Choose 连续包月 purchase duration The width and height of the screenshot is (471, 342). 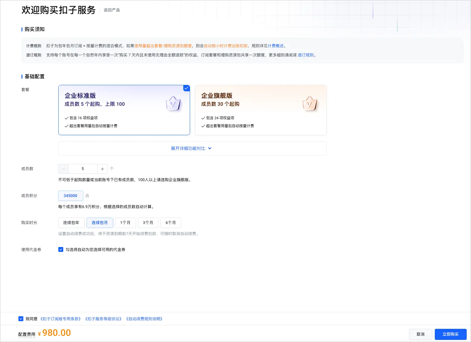click(x=100, y=223)
